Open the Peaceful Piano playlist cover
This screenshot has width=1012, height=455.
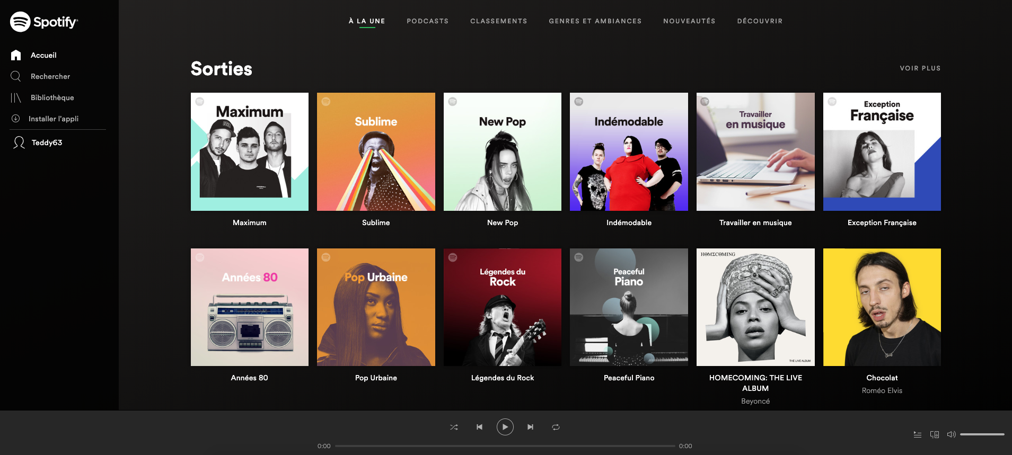(x=629, y=307)
